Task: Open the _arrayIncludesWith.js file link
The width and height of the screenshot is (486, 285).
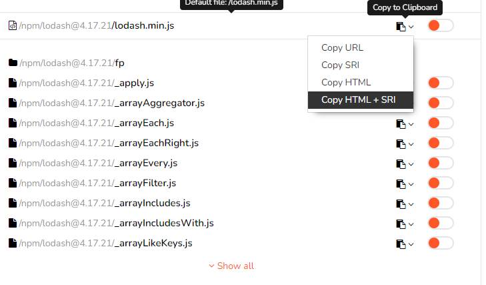Action: point(116,223)
